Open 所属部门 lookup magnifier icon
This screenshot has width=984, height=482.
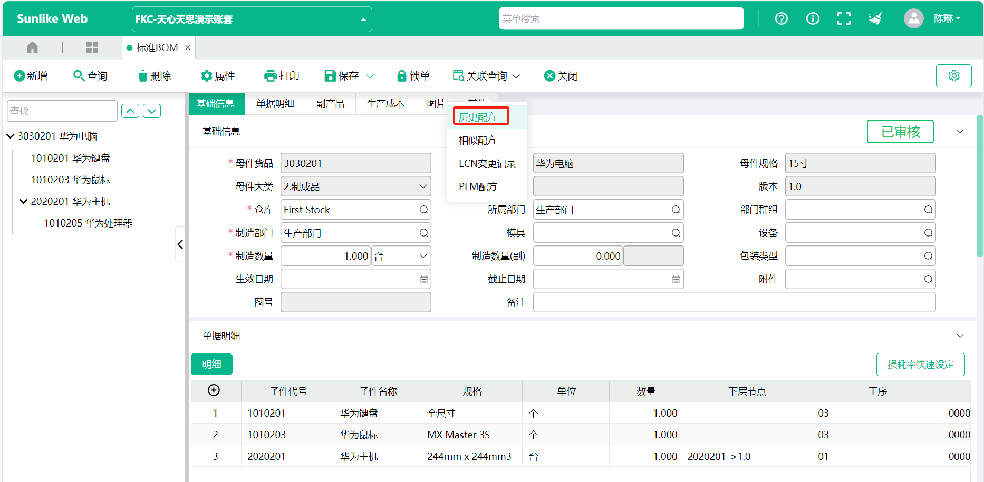coord(676,210)
